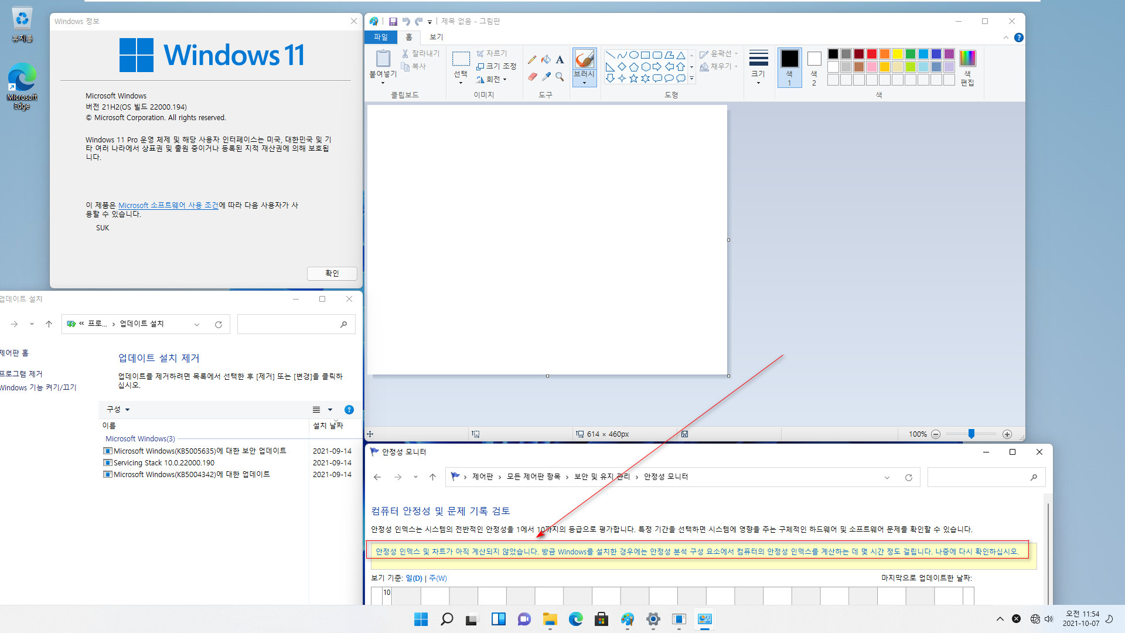This screenshot has width=1125, height=633.
Task: Select Color 1 foreground box
Action: tap(789, 67)
